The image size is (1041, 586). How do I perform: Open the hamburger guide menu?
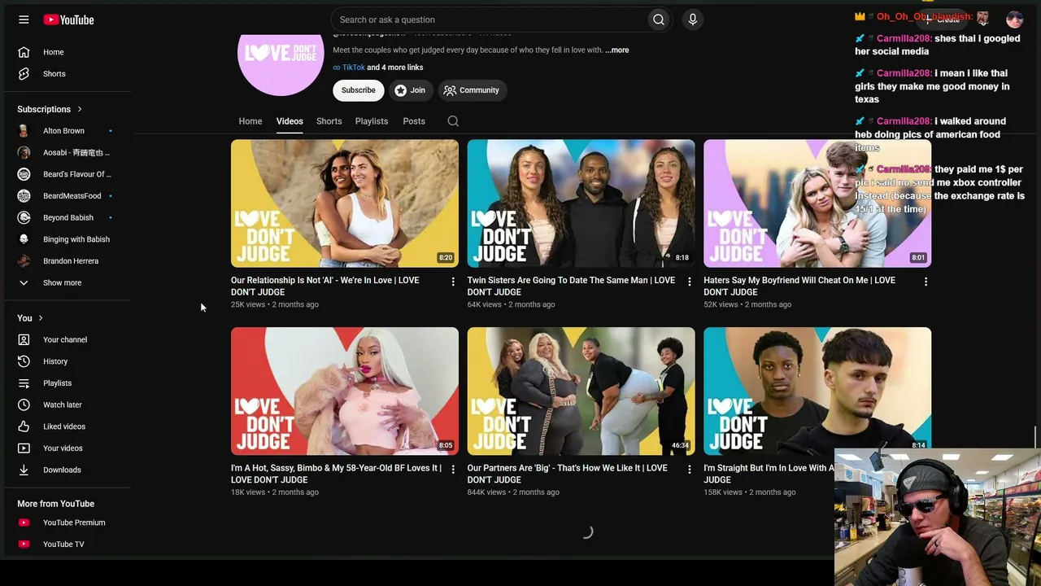[x=24, y=20]
